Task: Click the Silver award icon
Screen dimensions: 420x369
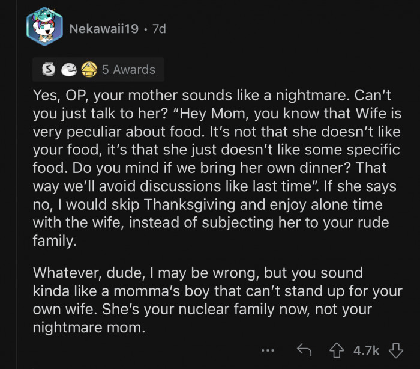Action: click(x=46, y=70)
